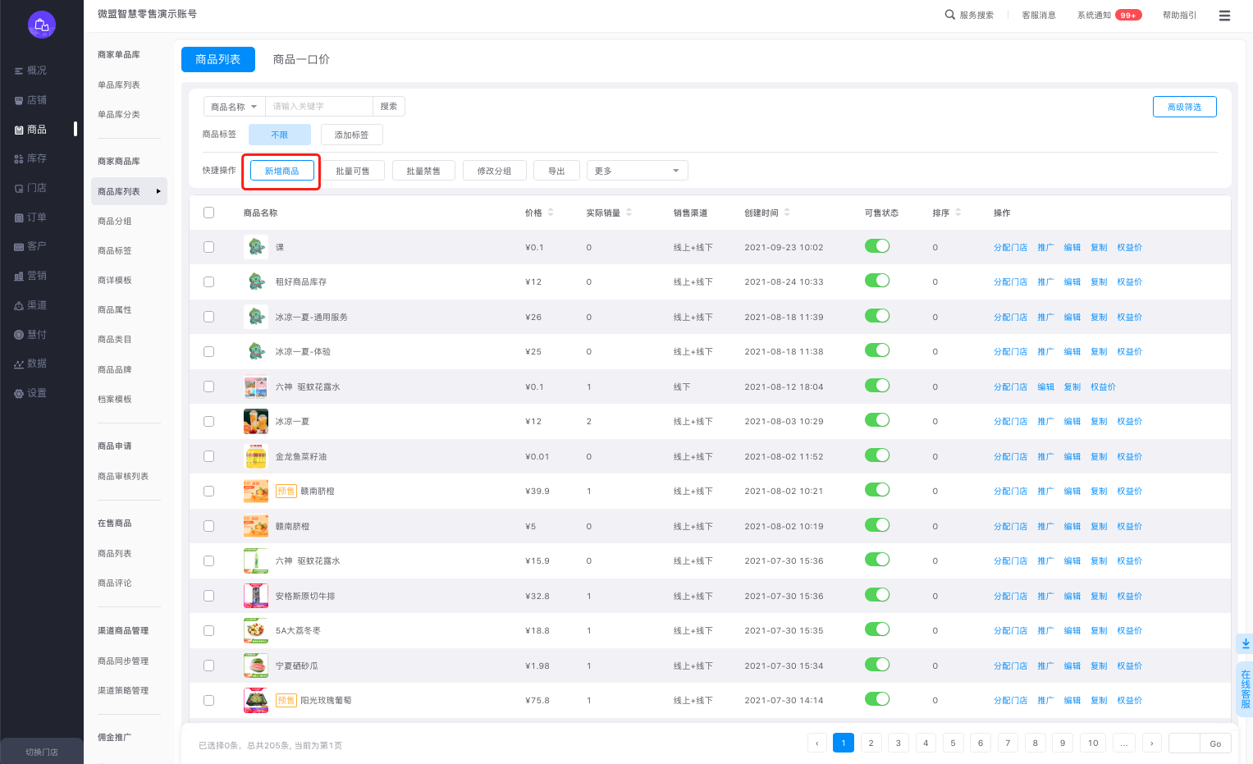Expand the 商品库列表 sidebar arrow
1253x764 pixels.
(x=158, y=191)
